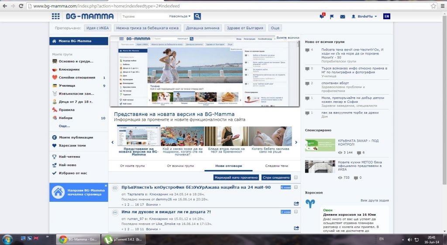Bookmark this page with star icon
Viewport: 447px width, 245px height.
pyautogui.click(x=433, y=6)
